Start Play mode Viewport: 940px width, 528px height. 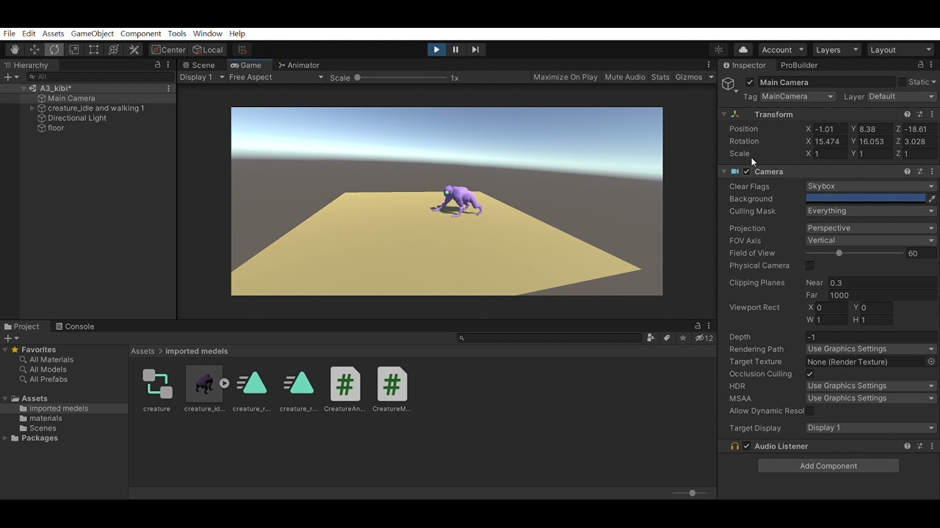tap(436, 50)
